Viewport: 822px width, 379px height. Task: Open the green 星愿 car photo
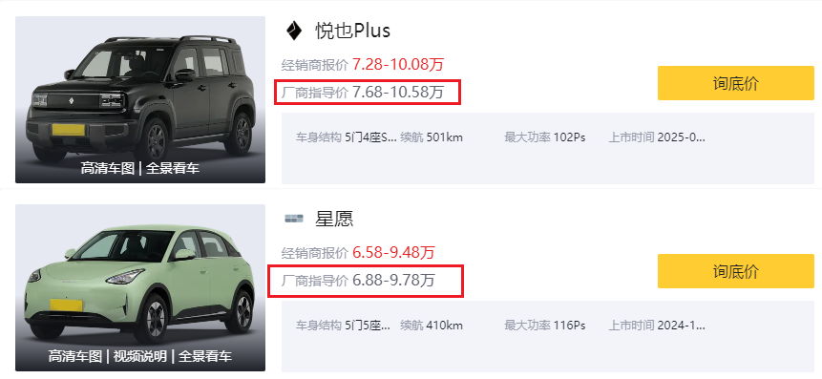pos(140,287)
